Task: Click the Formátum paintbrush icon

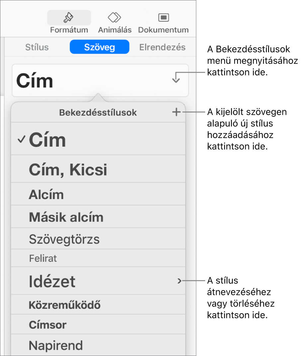Action: [69, 18]
